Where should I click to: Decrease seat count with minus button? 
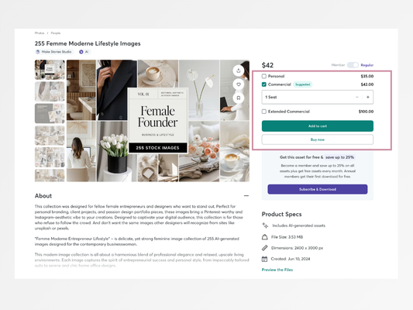[357, 97]
